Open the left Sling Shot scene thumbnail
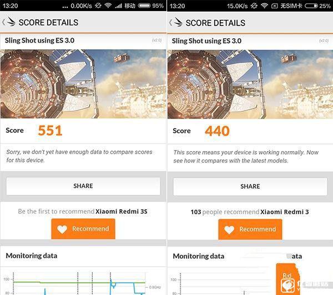Screen dimensions: 333x295 coord(83,84)
